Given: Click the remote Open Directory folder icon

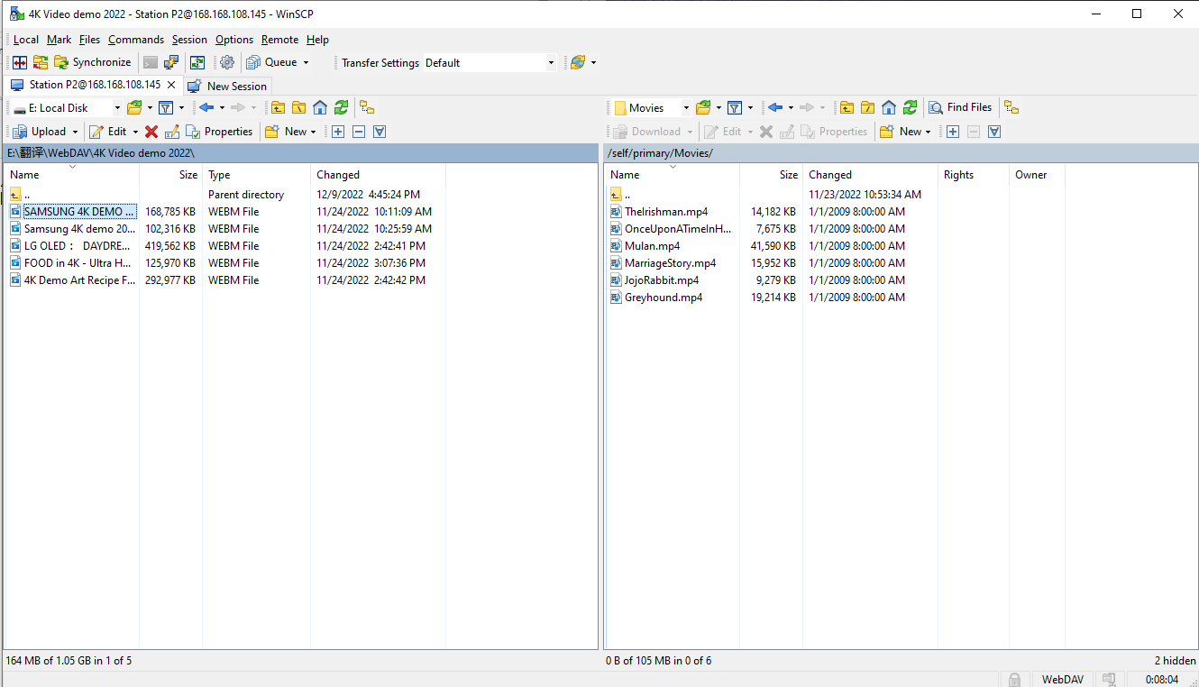Looking at the screenshot, I should point(703,107).
